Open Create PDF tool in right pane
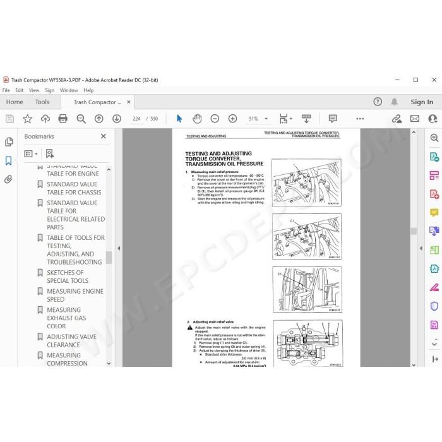 click(x=434, y=194)
